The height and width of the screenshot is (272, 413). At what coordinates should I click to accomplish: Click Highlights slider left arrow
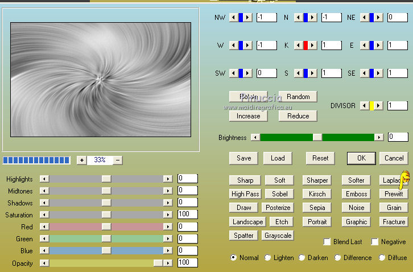point(44,179)
